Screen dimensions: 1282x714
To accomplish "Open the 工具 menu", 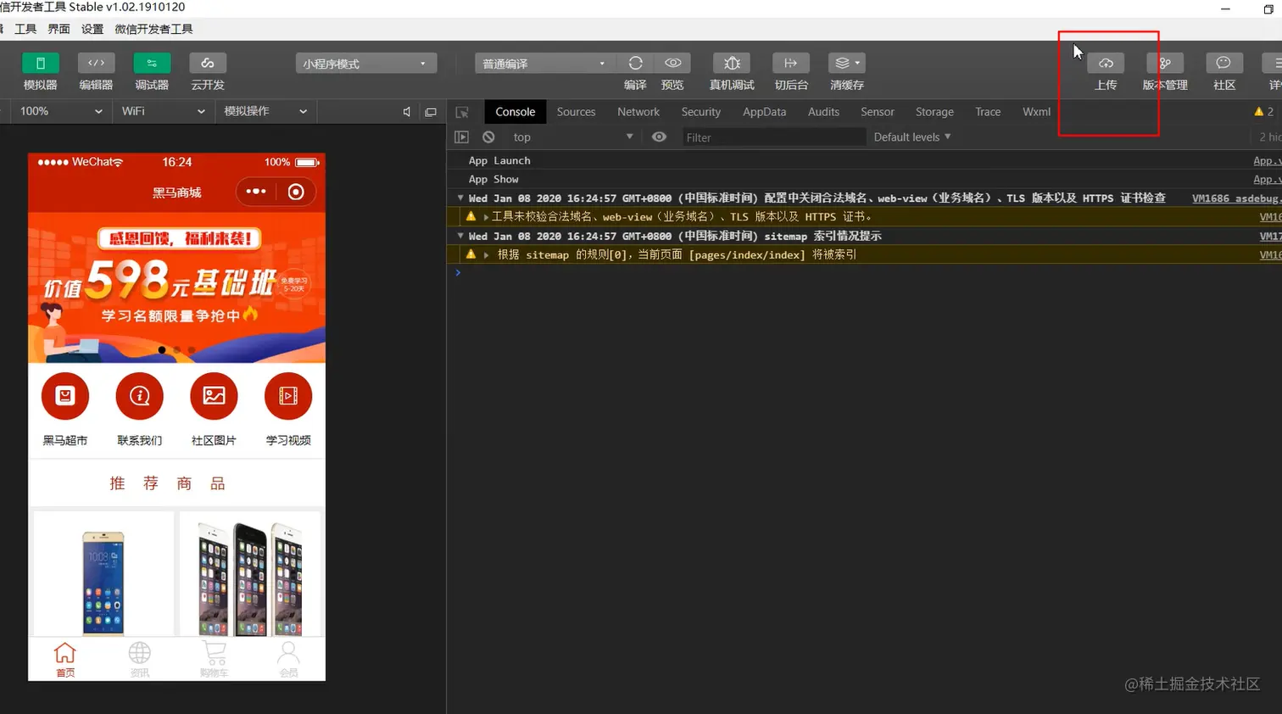I will (x=25, y=29).
